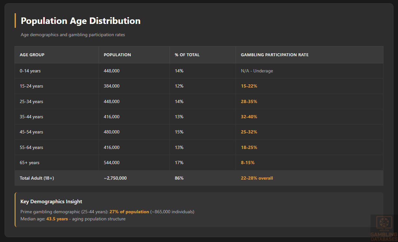The width and height of the screenshot is (398, 242).
Task: Click the Population Age Distribution title
Action: [x=80, y=20]
